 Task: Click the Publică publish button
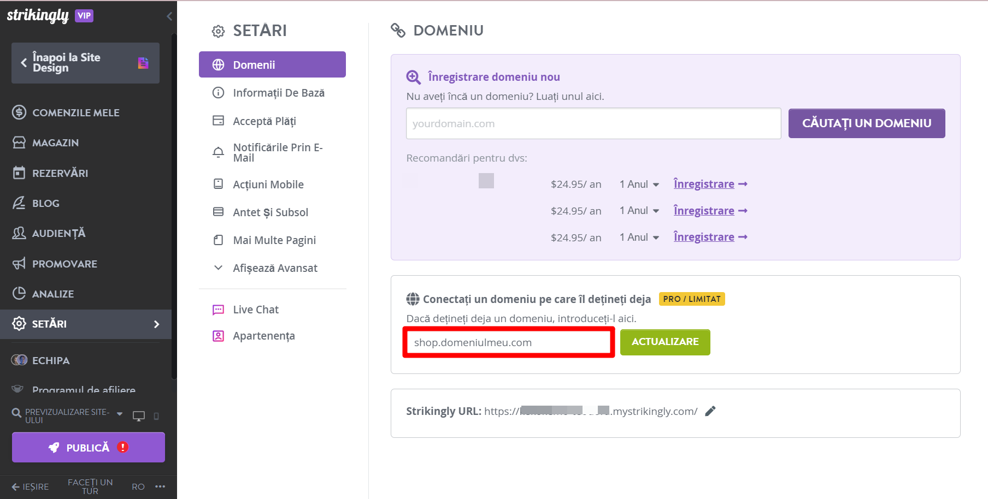coord(89,448)
